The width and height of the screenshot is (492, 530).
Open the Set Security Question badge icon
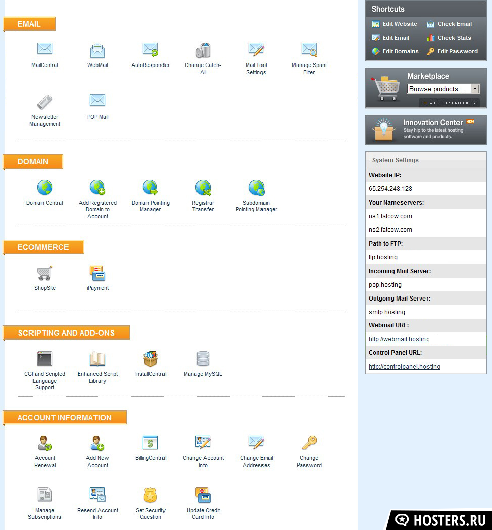point(150,495)
